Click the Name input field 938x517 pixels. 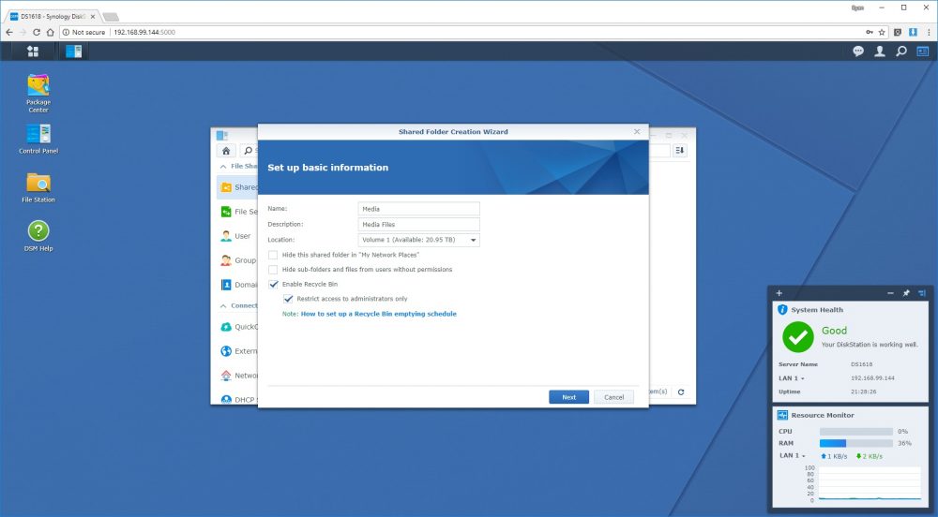(418, 209)
